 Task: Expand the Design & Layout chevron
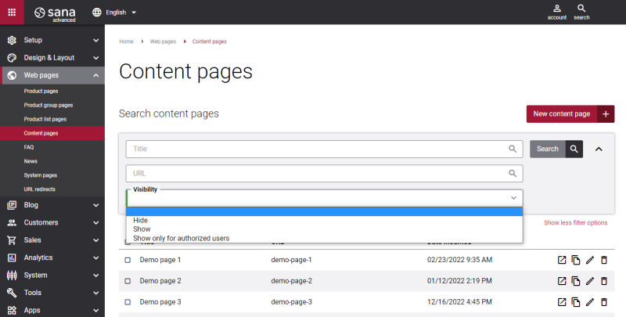pyautogui.click(x=95, y=58)
